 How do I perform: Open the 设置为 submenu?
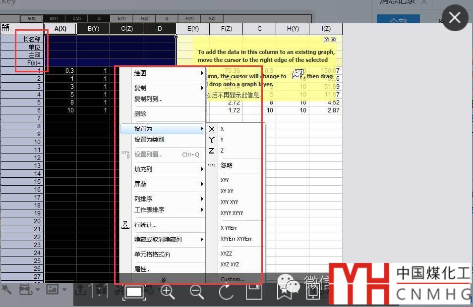[x=163, y=129]
